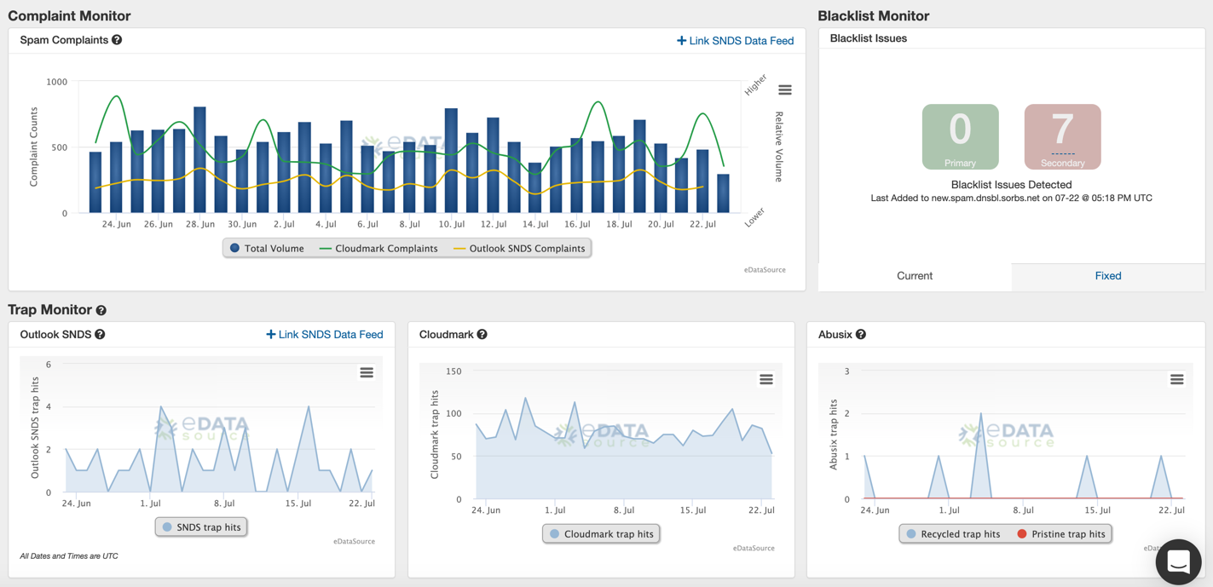Viewport: 1213px width, 587px height.
Task: Open the Outlook SNDS chart hamburger menu
Action: tap(367, 372)
